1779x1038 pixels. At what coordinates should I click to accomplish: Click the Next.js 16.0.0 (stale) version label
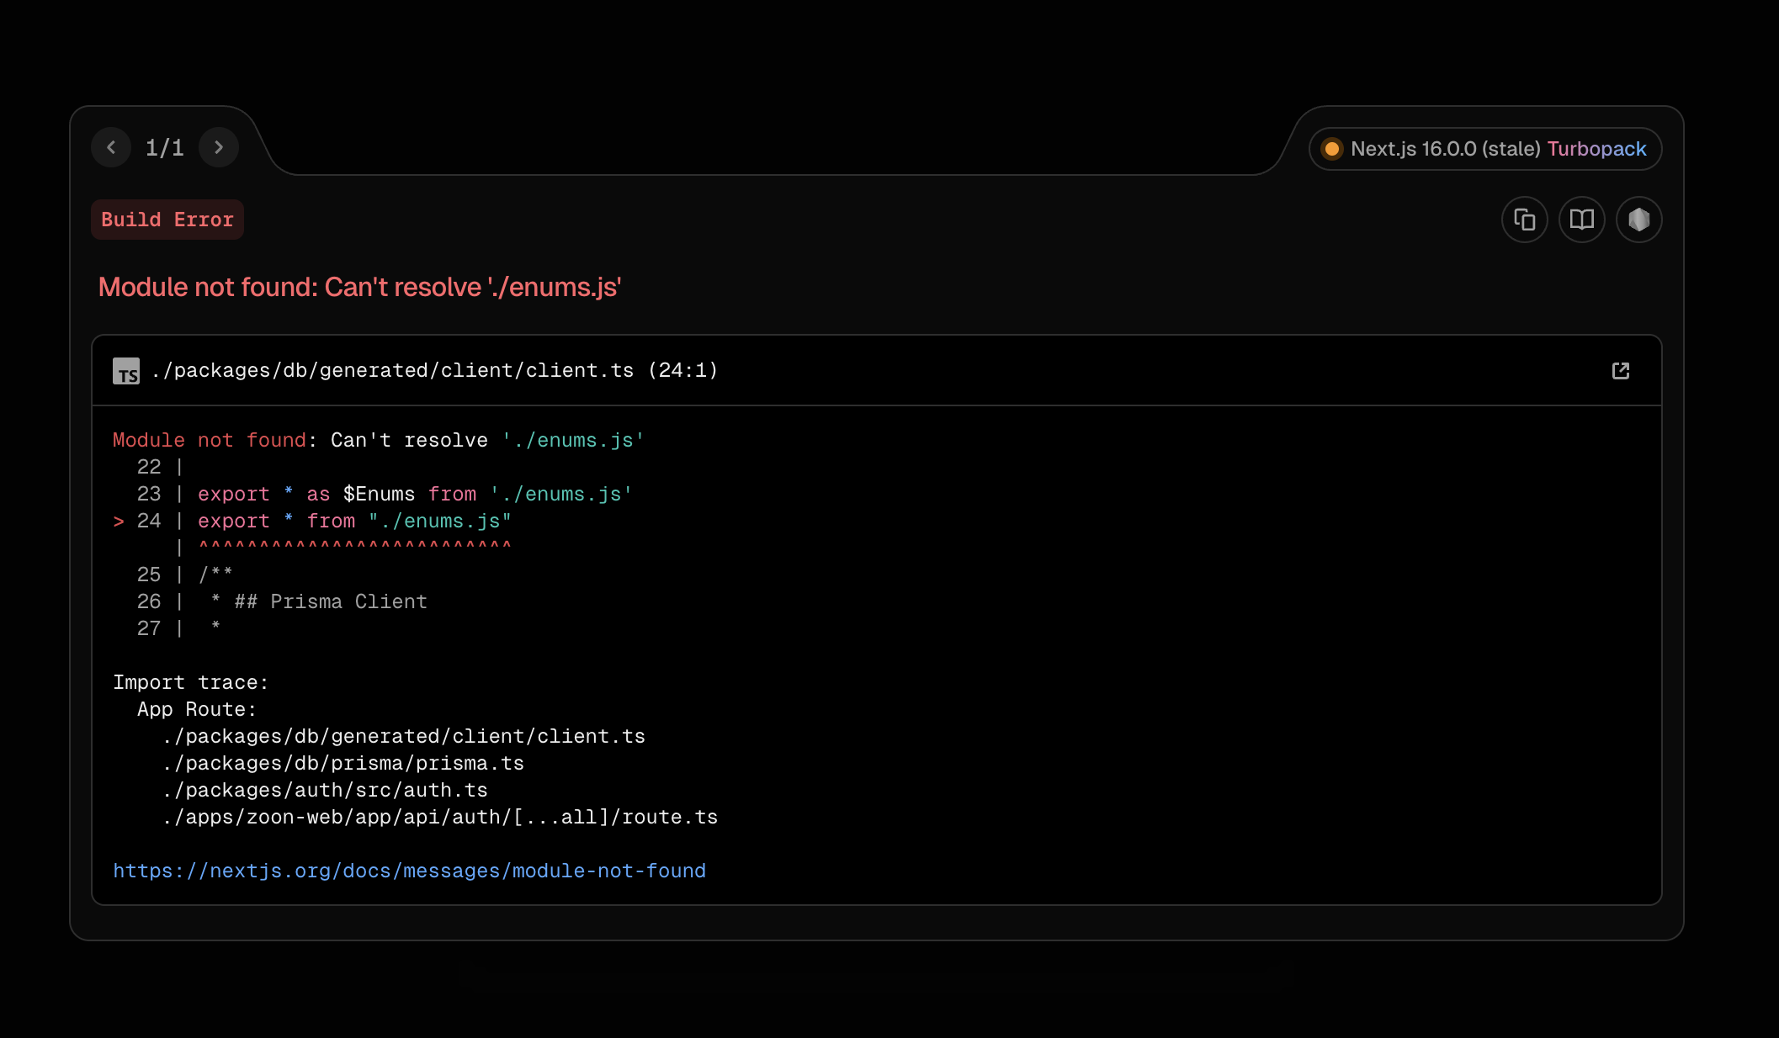(1445, 149)
